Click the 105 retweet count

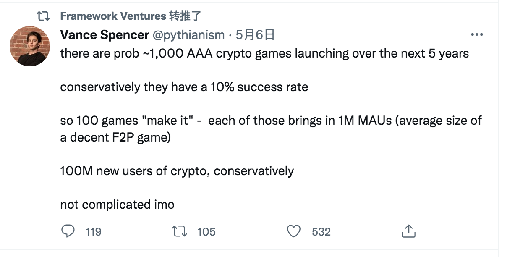point(206,231)
